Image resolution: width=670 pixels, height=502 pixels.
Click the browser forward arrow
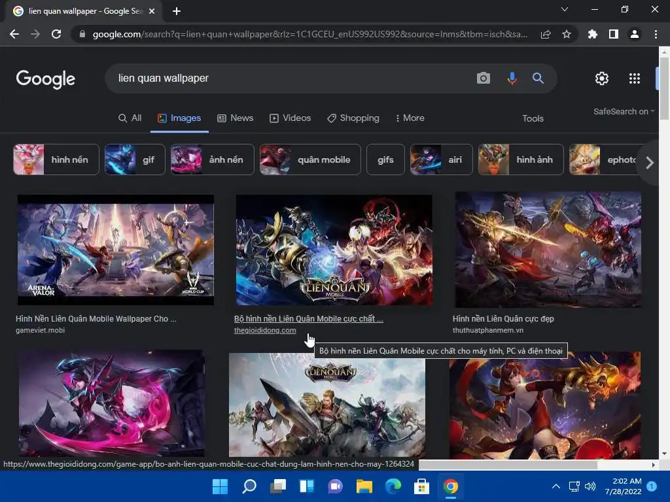click(x=35, y=34)
